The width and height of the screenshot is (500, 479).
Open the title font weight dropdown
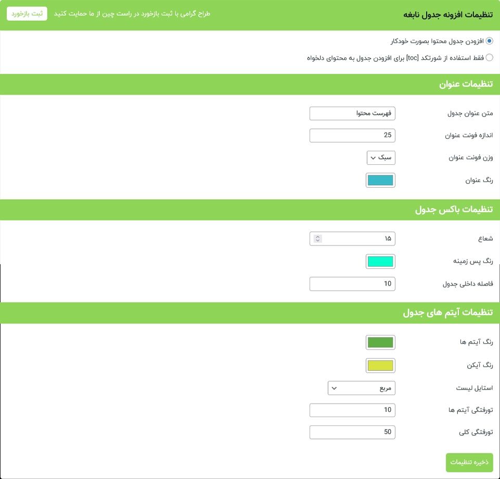click(x=381, y=158)
